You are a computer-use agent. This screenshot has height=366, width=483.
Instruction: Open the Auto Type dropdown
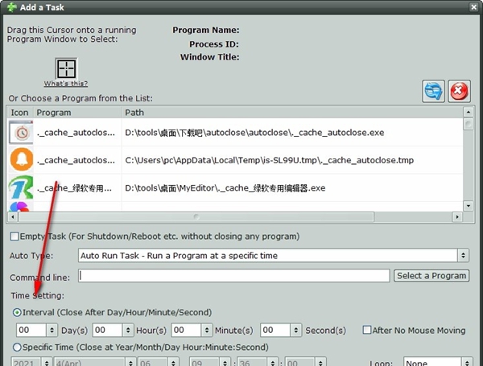pyautogui.click(x=273, y=256)
